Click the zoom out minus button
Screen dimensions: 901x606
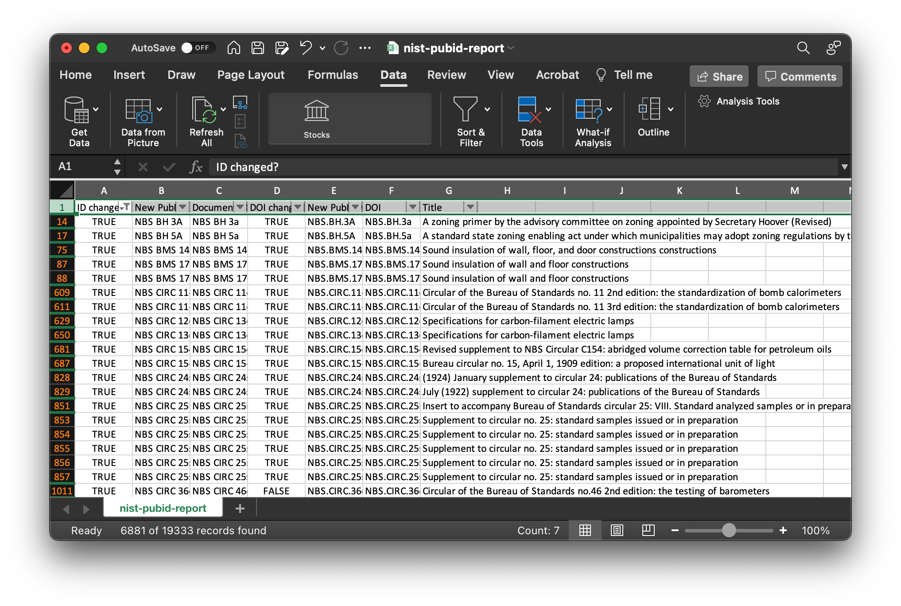[x=675, y=530]
